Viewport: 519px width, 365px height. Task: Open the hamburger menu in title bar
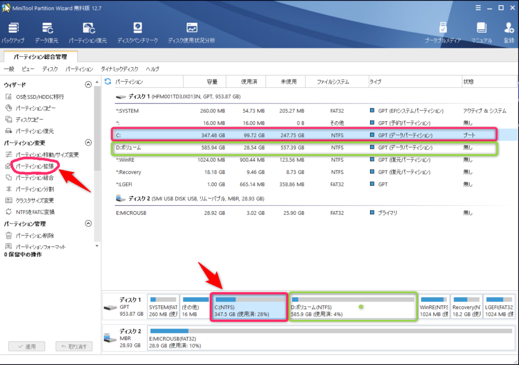pyautogui.click(x=478, y=8)
